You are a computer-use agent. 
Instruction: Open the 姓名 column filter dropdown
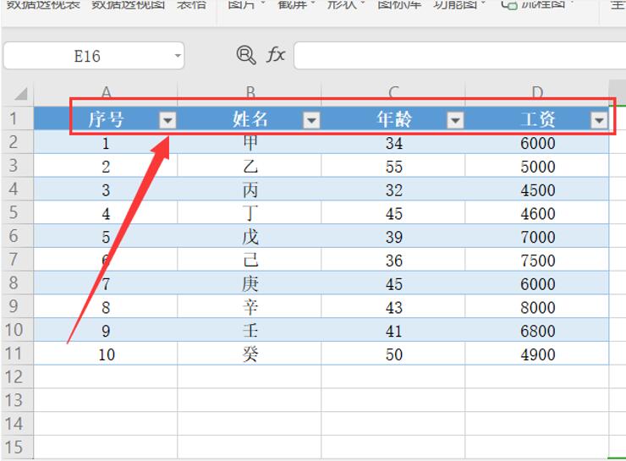click(311, 120)
